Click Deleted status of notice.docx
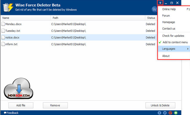 pos(150,37)
